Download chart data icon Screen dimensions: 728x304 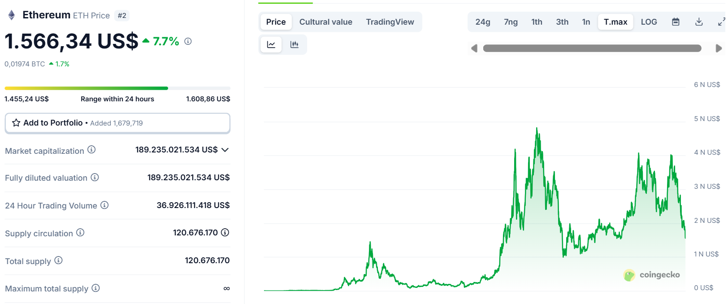699,22
